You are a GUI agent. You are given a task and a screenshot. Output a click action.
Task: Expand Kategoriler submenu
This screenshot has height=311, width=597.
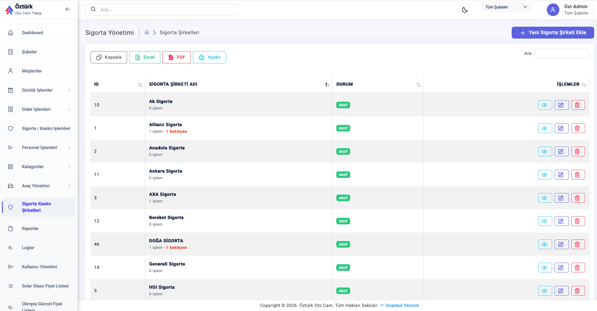pyautogui.click(x=39, y=167)
